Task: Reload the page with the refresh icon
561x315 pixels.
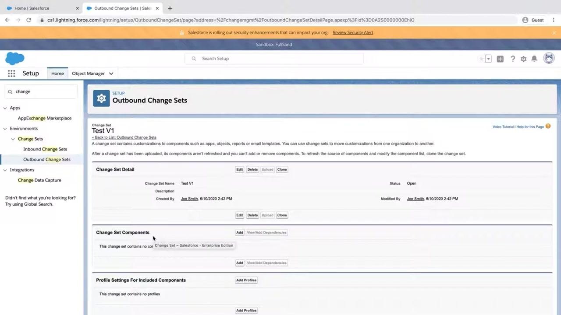Action: click(29, 20)
